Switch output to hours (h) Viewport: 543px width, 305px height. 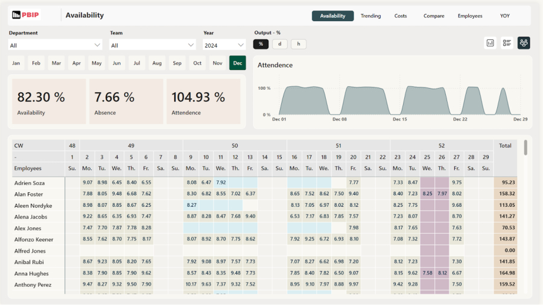(x=298, y=44)
